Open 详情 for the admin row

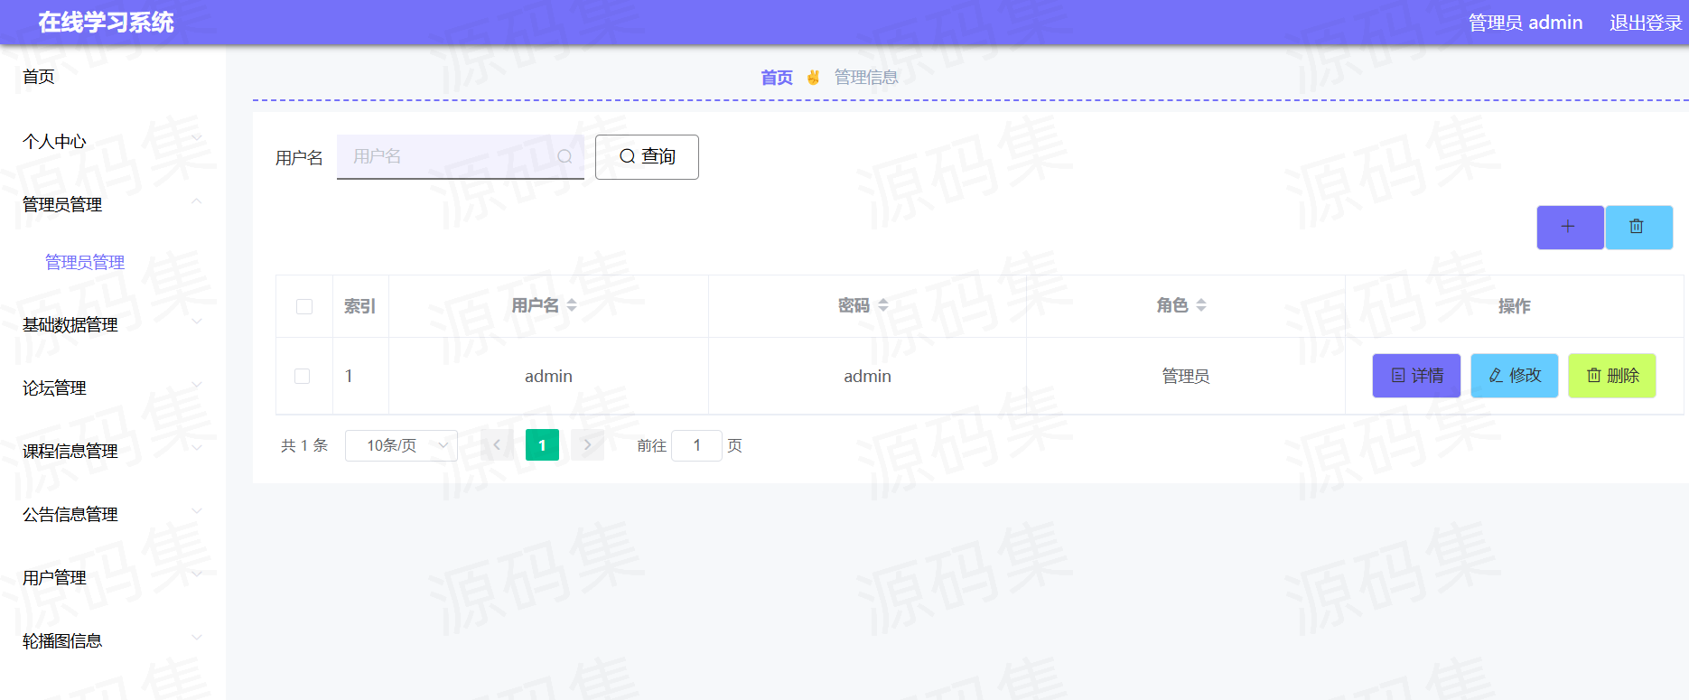(x=1416, y=376)
